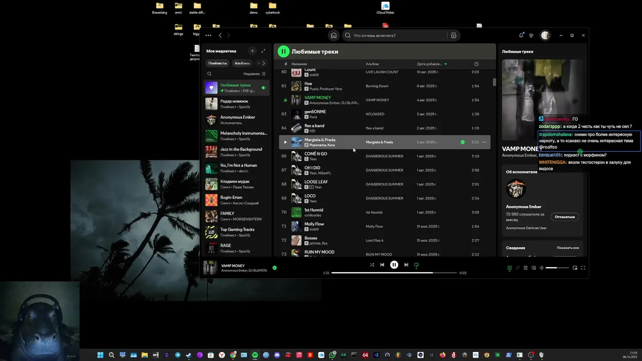Click Anonymous Ember artist avatar in sidebar

click(516, 189)
